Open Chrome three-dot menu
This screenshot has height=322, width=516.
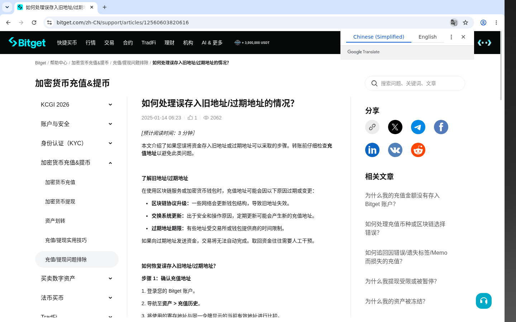coord(496,23)
